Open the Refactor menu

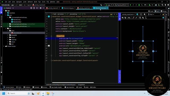(x=30, y=2)
